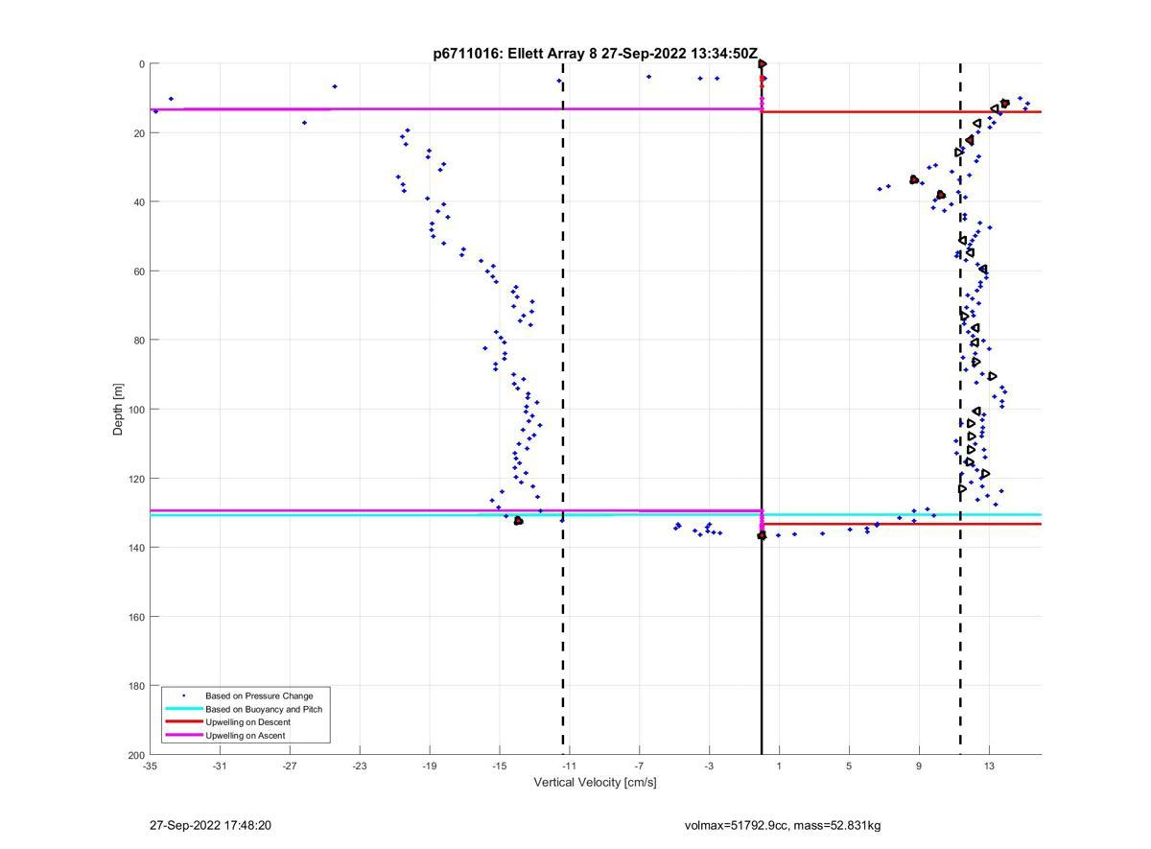1151x849 pixels.
Task: Click the depth tick label '40'
Action: 139,202
